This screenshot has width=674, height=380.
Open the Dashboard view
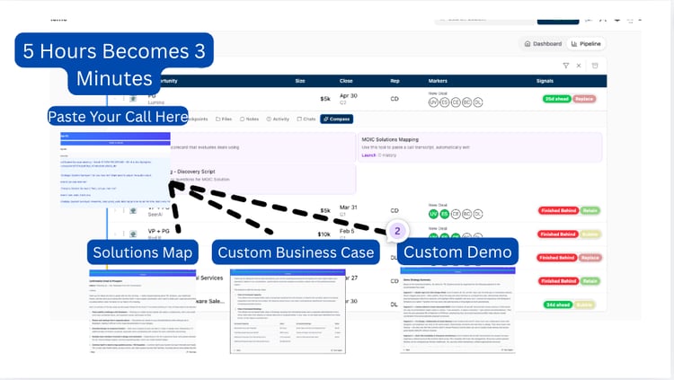pyautogui.click(x=542, y=43)
